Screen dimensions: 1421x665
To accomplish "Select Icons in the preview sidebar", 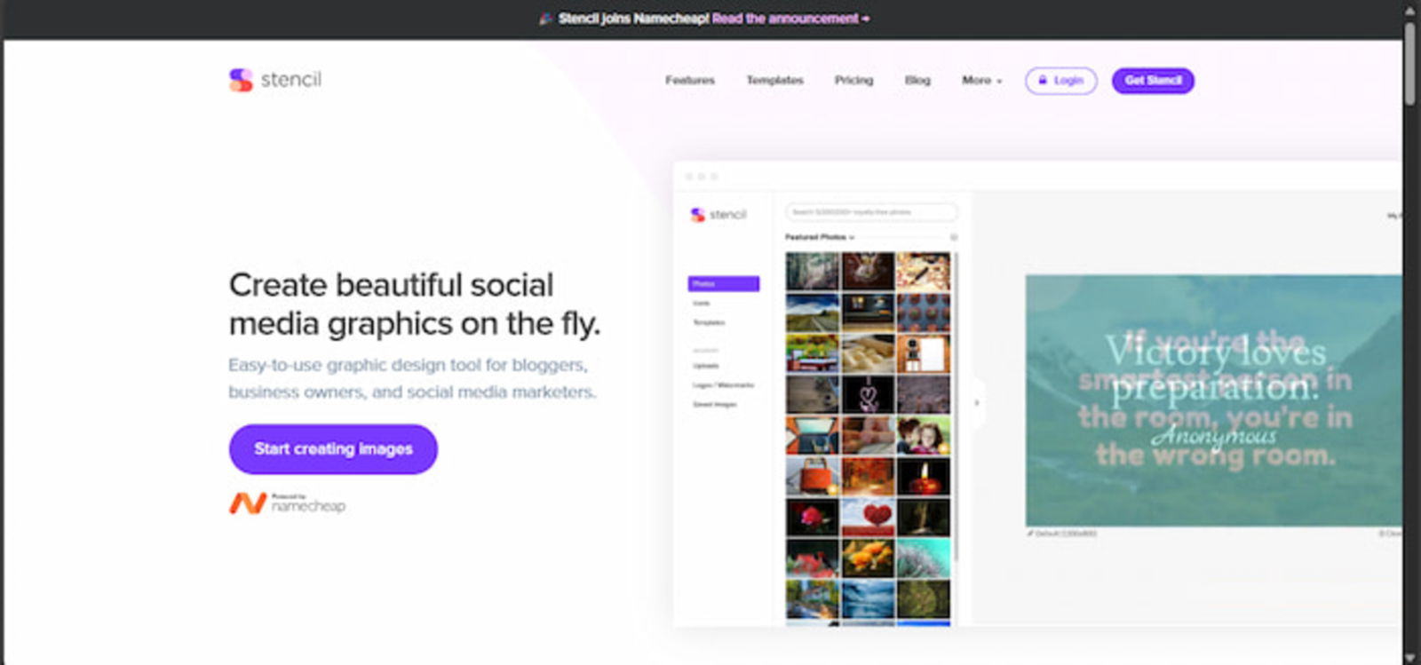I will pos(702,304).
